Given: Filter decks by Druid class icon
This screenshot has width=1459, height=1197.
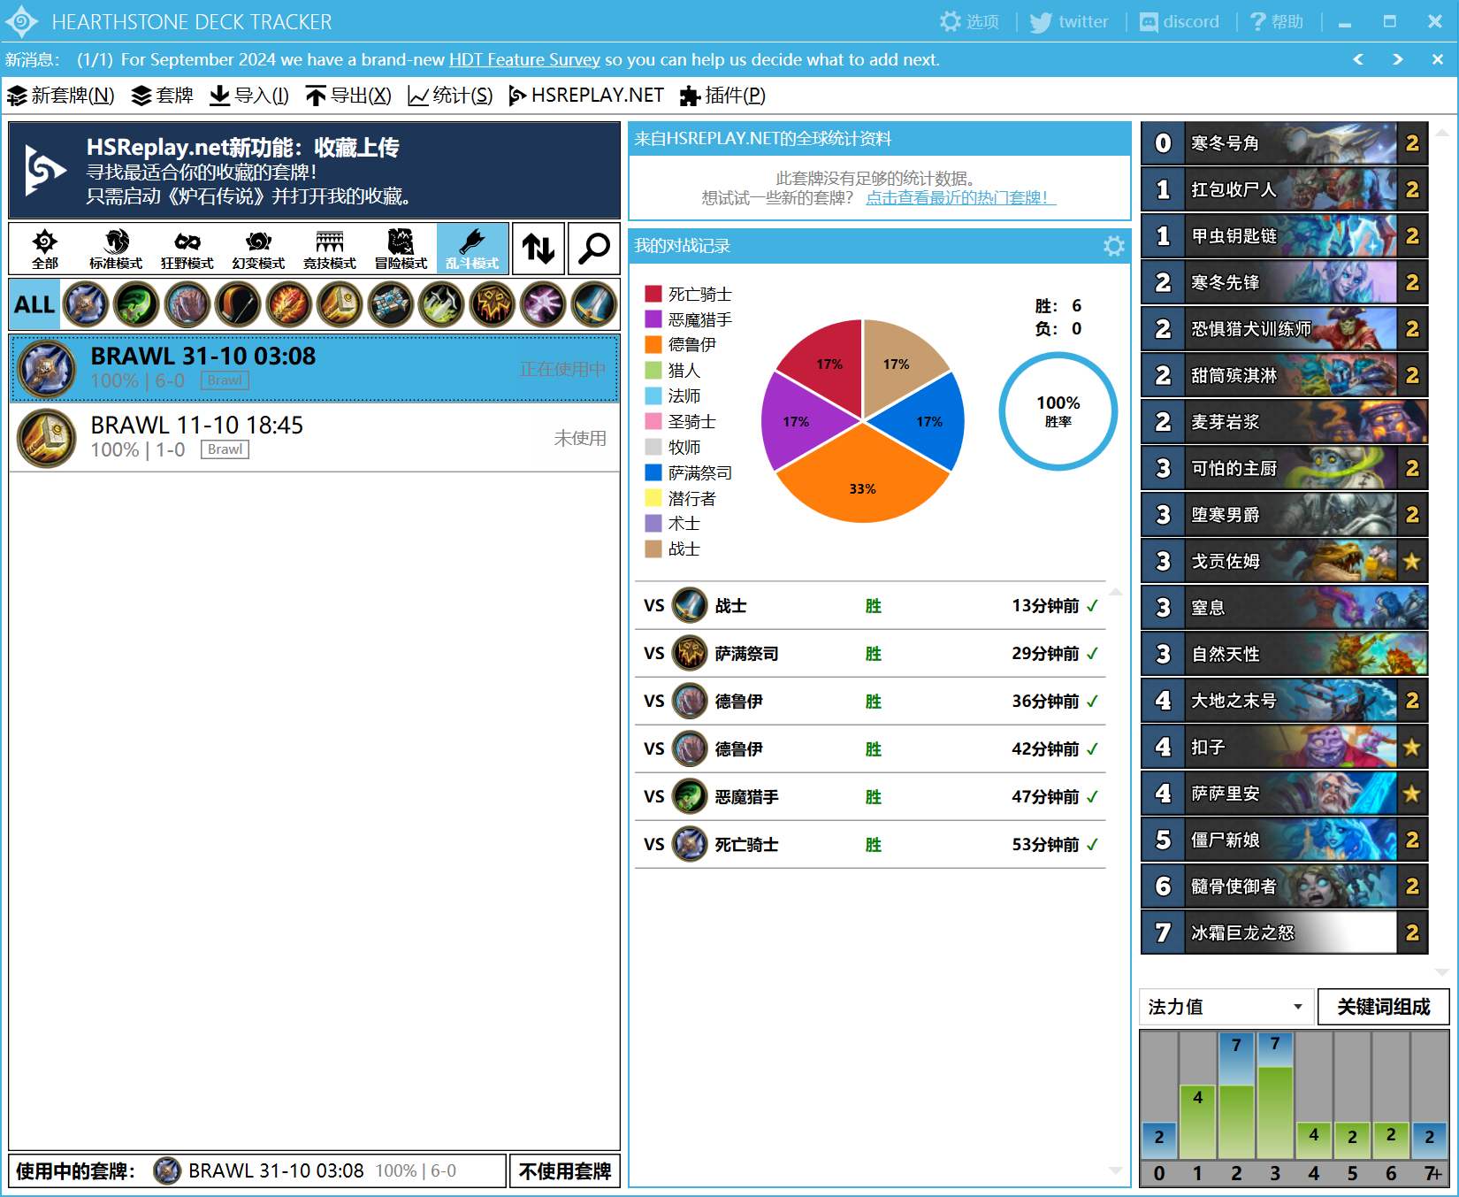Looking at the screenshot, I should pos(187,304).
